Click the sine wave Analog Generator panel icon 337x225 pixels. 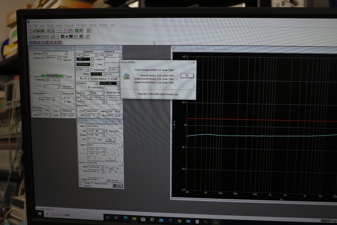click(x=30, y=36)
